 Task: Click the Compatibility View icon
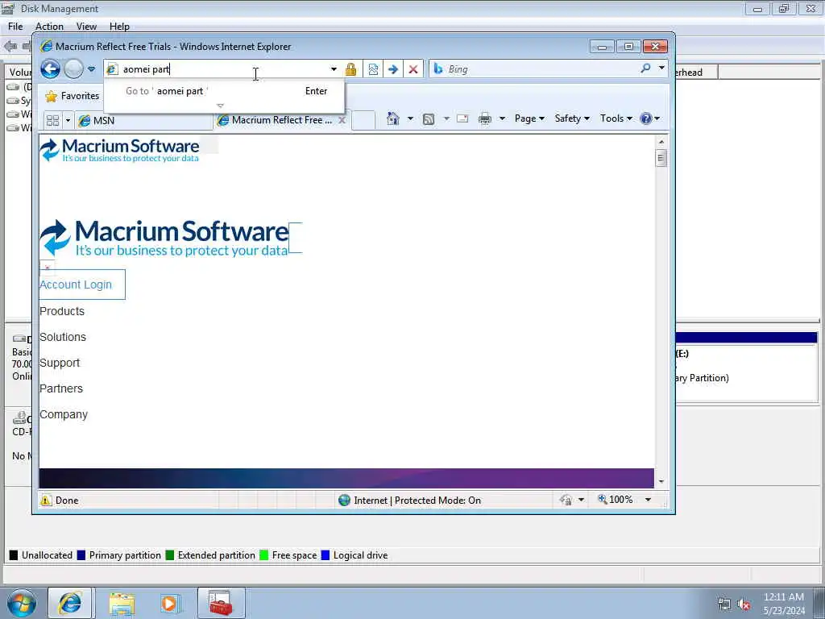click(373, 69)
